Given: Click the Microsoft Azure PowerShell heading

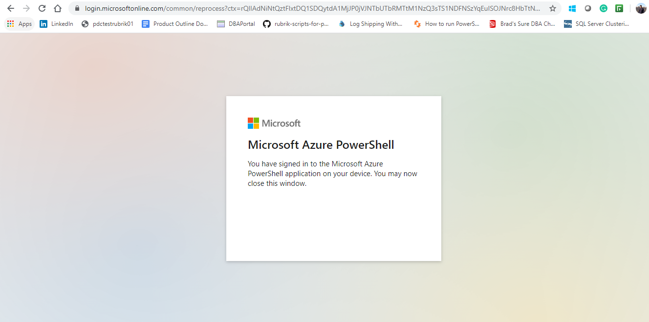Looking at the screenshot, I should (x=321, y=145).
